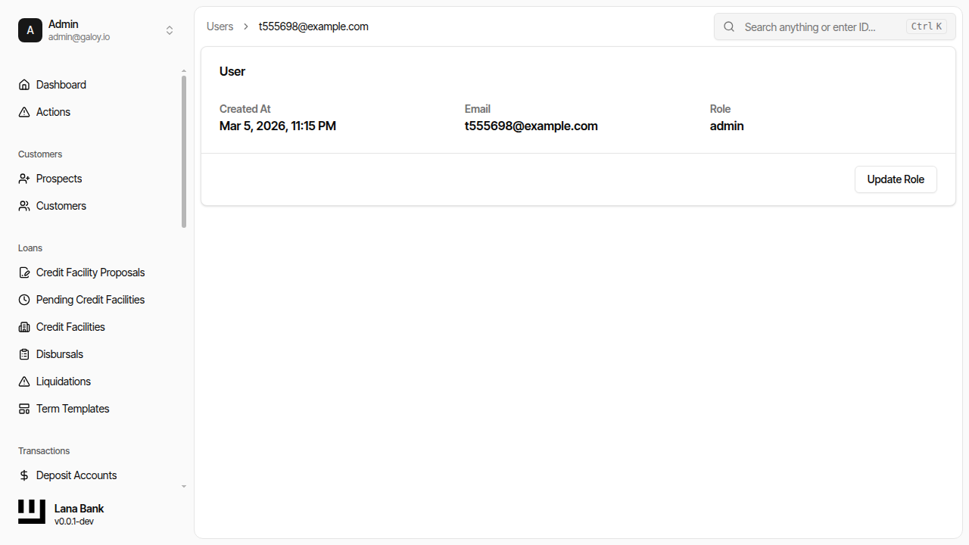Click the Lana Bank logo
The width and height of the screenshot is (969, 545).
(32, 512)
